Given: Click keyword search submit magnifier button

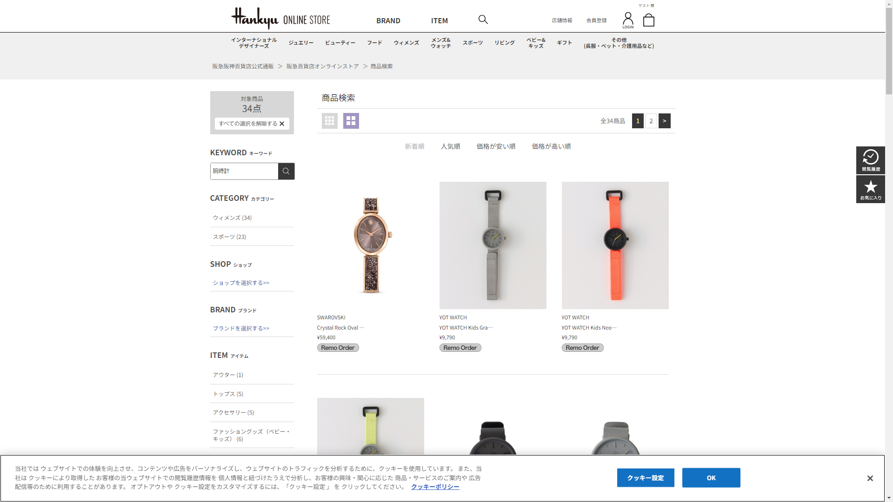Looking at the screenshot, I should [x=286, y=171].
